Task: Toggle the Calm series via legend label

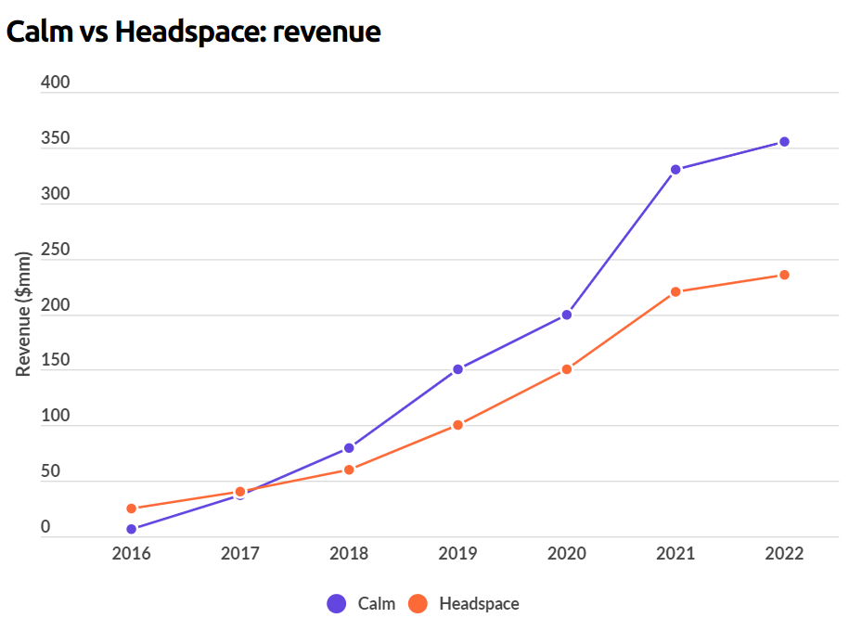Action: tap(376, 603)
